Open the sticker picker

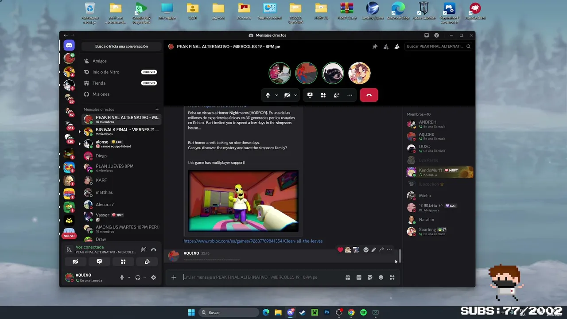coord(370,277)
